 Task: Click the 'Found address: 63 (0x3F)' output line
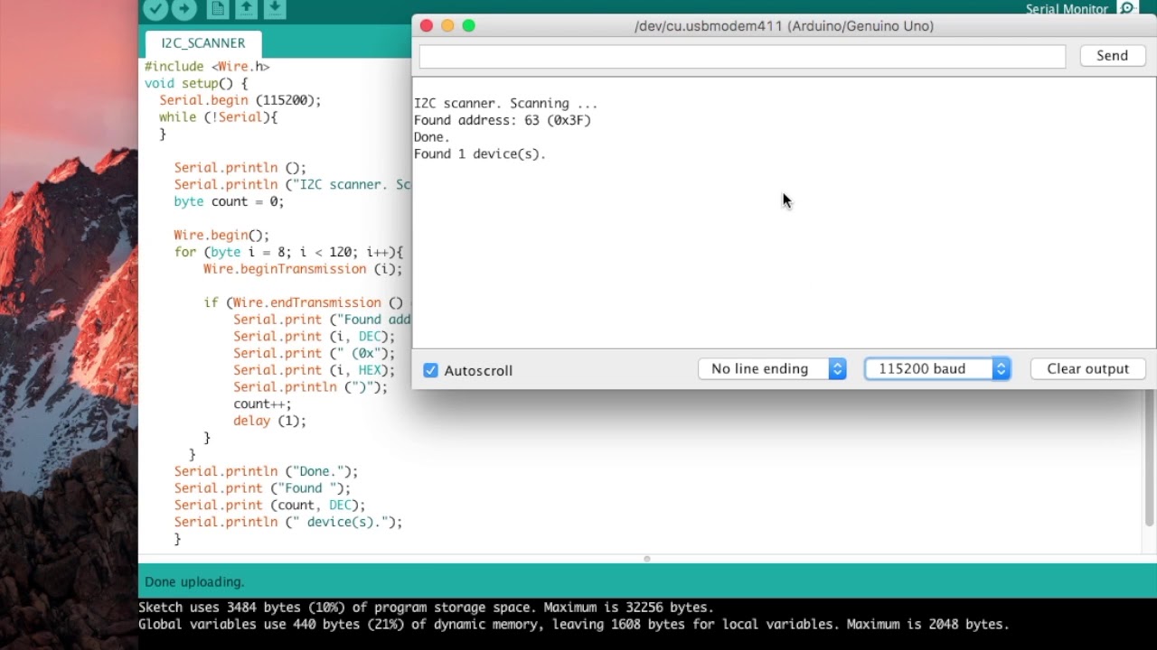(x=502, y=120)
